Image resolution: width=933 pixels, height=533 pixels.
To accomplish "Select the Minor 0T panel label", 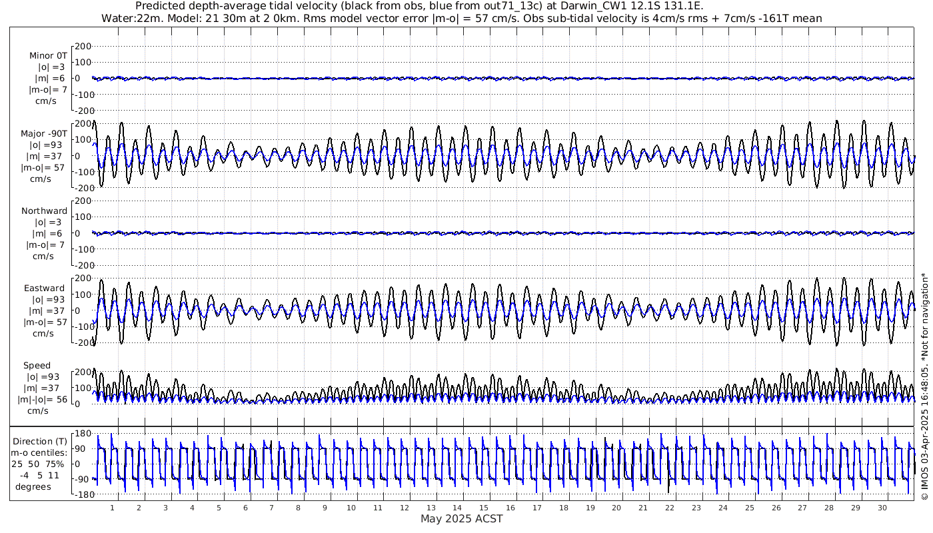I will (48, 56).
